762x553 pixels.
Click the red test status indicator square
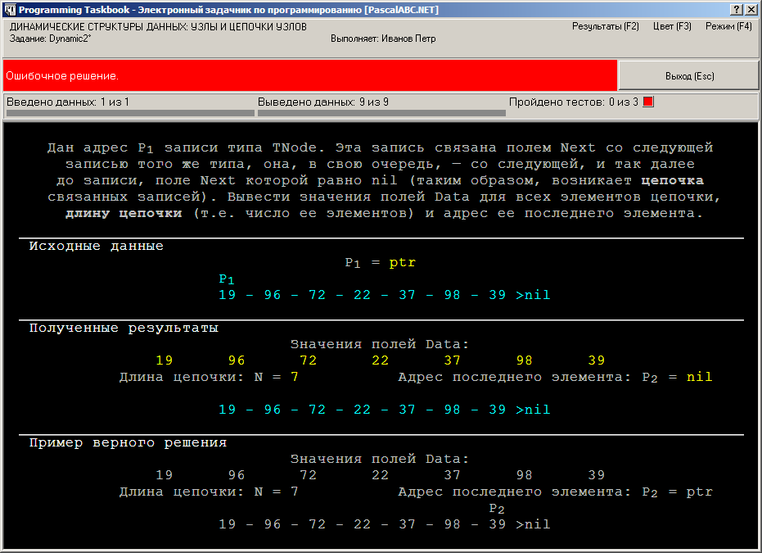pyautogui.click(x=648, y=102)
